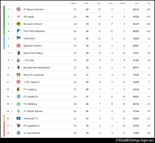
Task: Select the Eintracht Frankfurt eagle crest
Action: pos(18,46)
